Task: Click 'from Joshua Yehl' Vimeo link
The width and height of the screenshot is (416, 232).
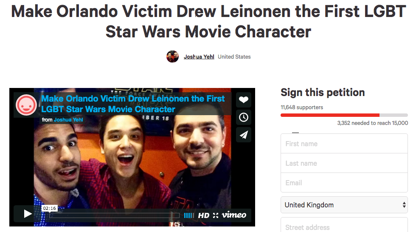Action: tap(68, 120)
